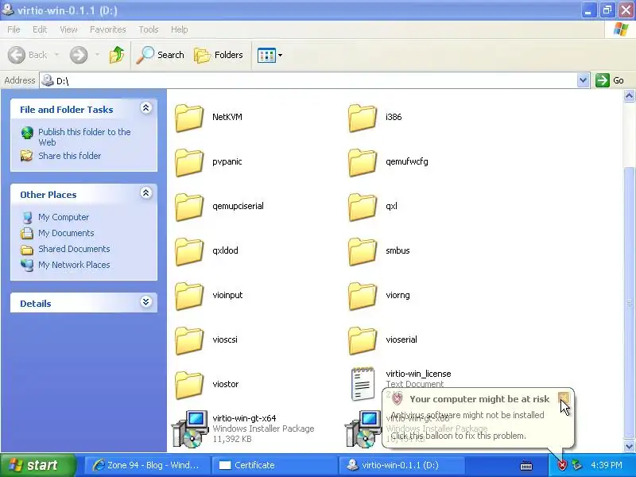Image resolution: width=636 pixels, height=477 pixels.
Task: Click virtio-win-0.1.1 (D:) taskbar button
Action: 401,465
